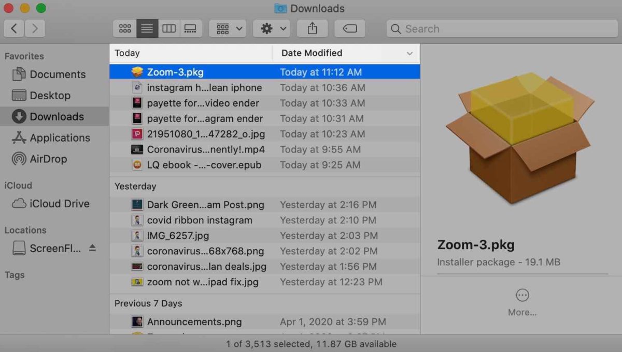
Task: Click the IMG_6257.jpg file icon
Action: [x=137, y=236]
